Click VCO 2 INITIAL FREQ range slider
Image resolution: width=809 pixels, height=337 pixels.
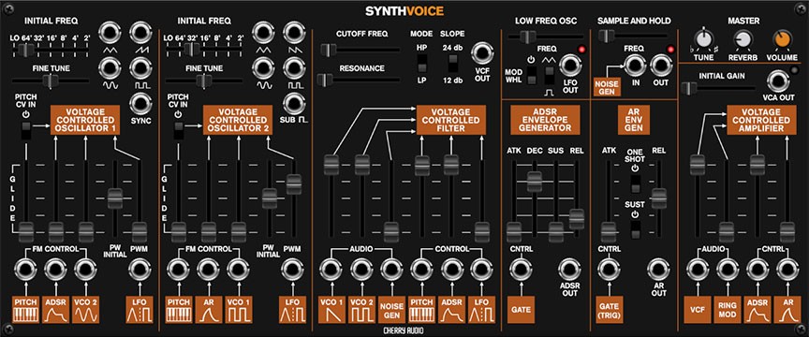204,50
